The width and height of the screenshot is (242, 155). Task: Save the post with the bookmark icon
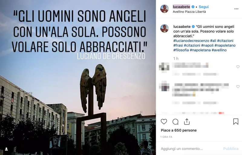pyautogui.click(x=236, y=121)
